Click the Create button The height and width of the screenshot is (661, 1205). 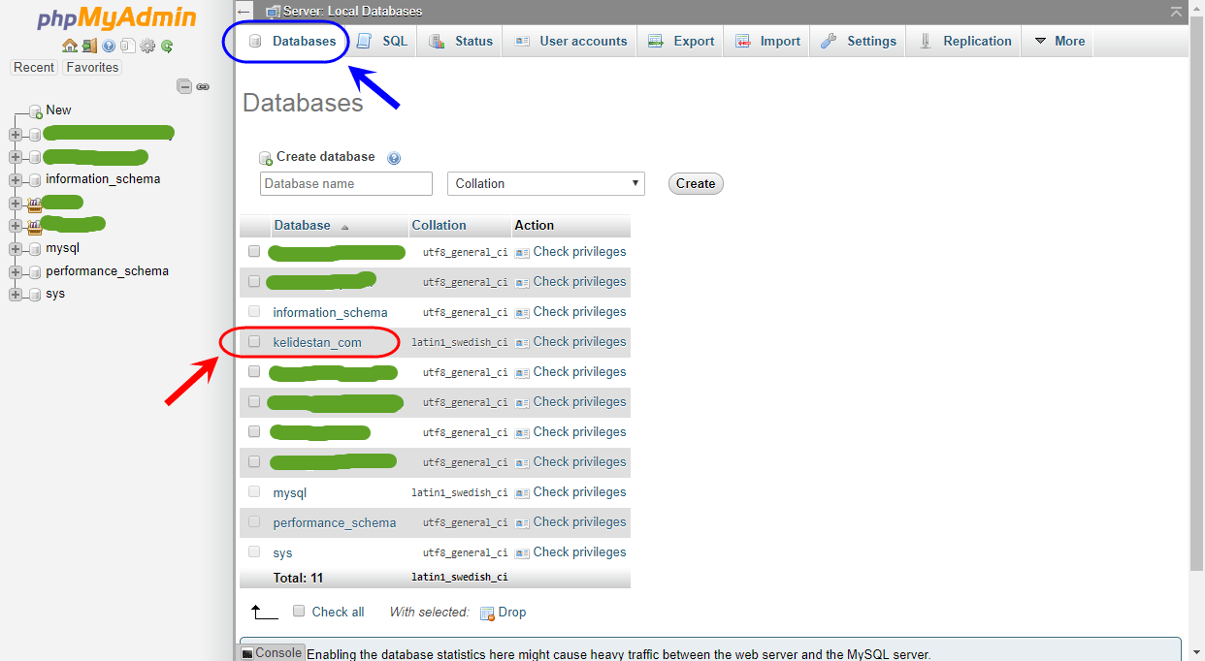pos(696,183)
